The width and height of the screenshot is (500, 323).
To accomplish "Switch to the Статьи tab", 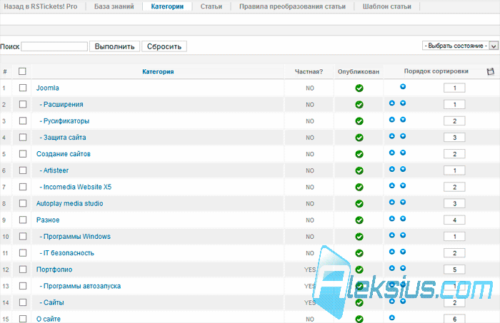I will 211,6.
